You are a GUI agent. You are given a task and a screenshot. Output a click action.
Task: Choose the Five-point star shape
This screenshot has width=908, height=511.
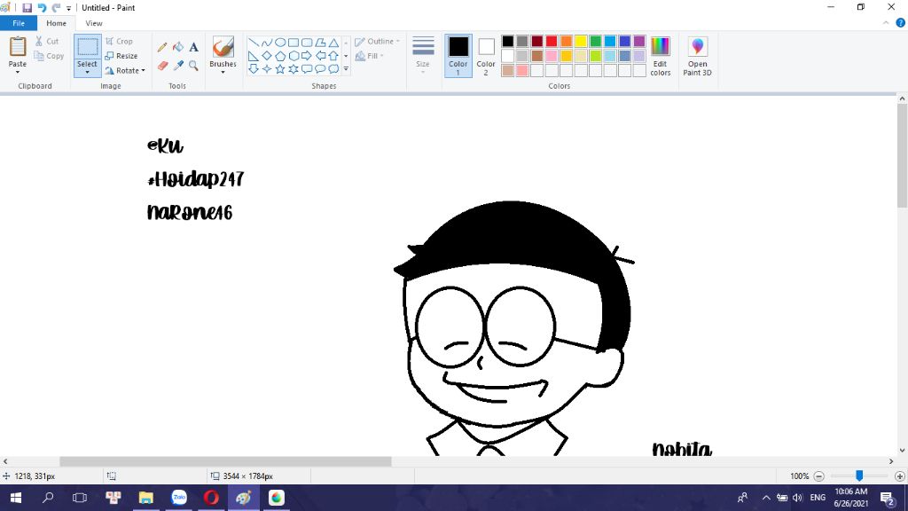coord(279,69)
